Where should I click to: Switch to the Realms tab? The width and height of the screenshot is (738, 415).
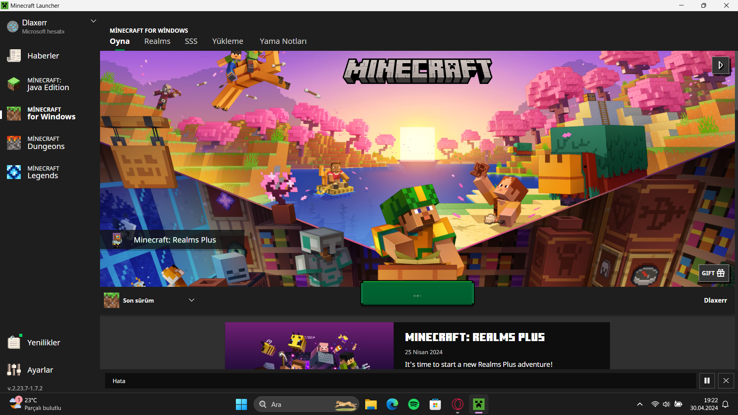point(157,41)
